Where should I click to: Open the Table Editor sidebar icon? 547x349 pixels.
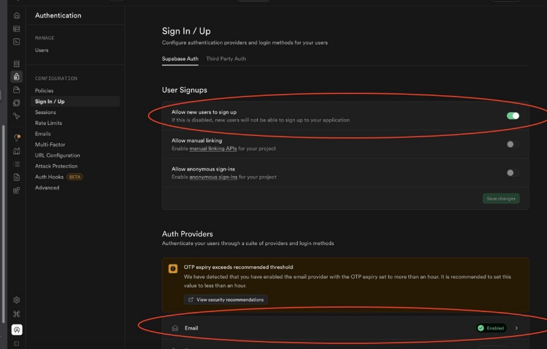coord(16,29)
